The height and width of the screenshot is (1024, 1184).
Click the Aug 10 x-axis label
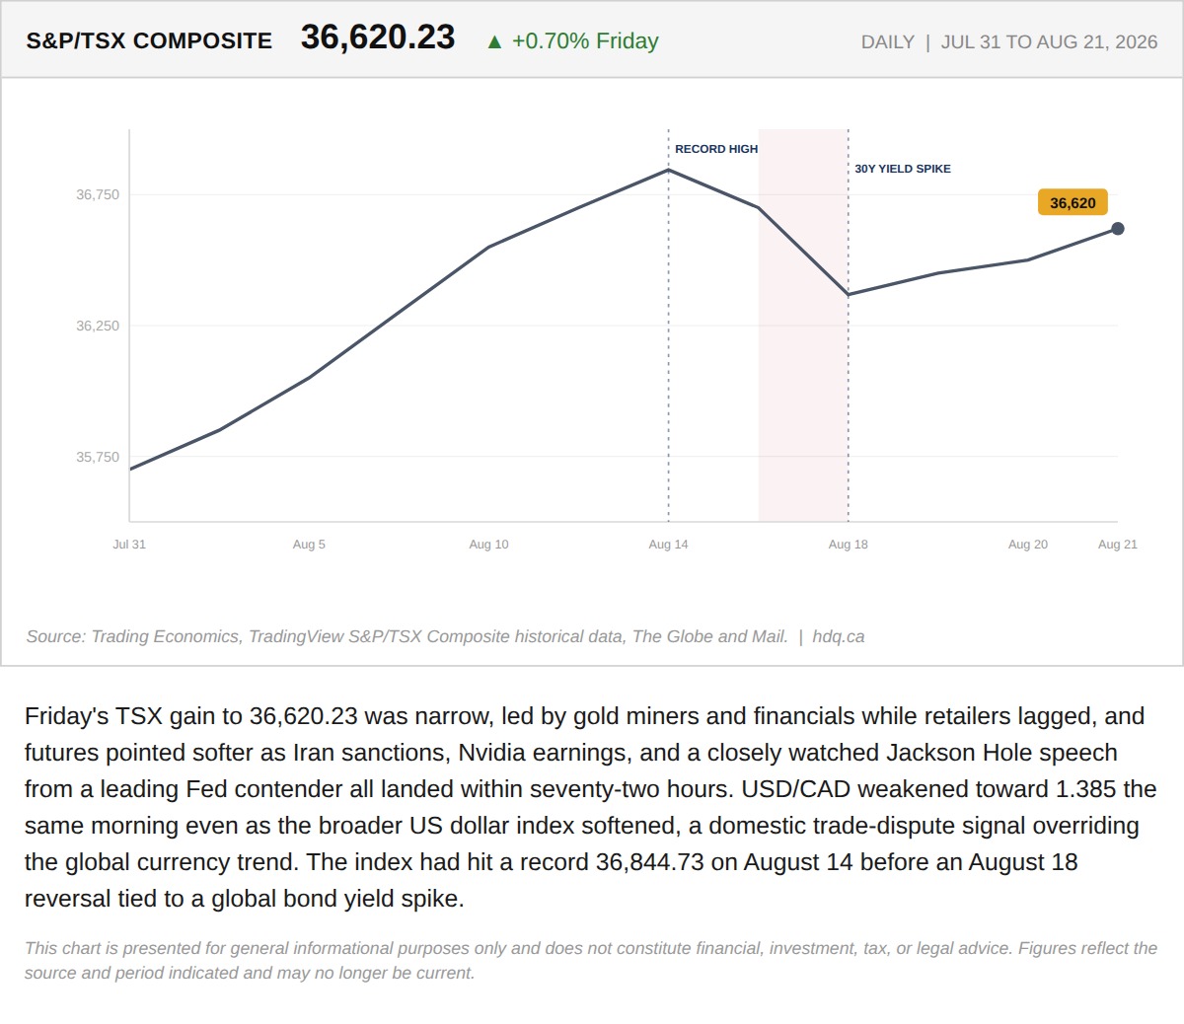[x=488, y=545]
